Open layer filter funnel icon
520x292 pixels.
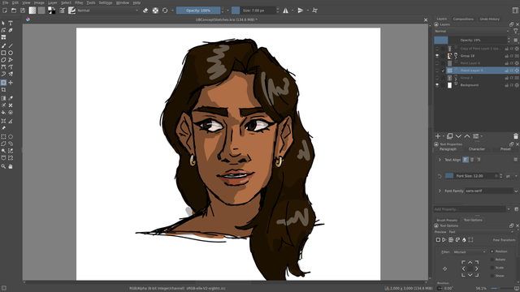click(516, 31)
